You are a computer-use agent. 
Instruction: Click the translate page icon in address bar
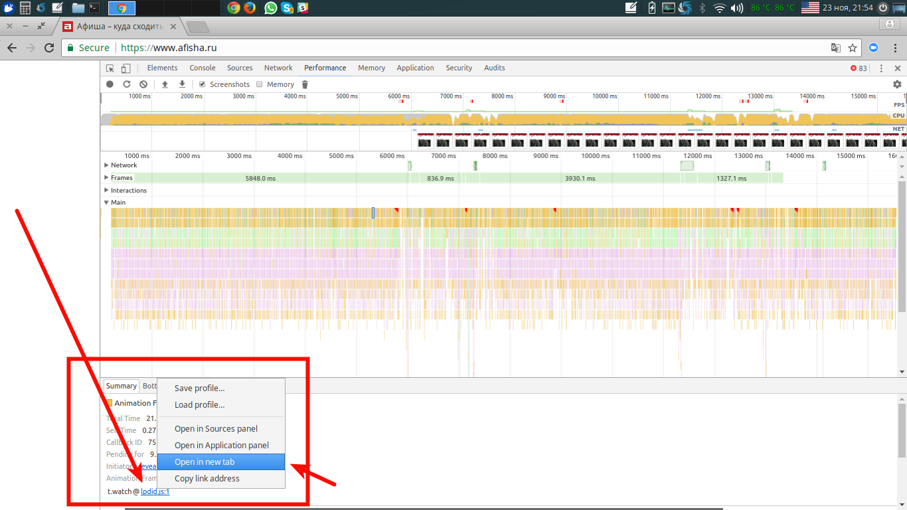(x=836, y=48)
